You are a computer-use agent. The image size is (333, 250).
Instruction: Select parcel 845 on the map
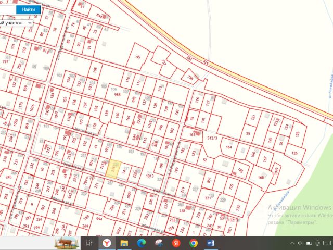(133, 99)
